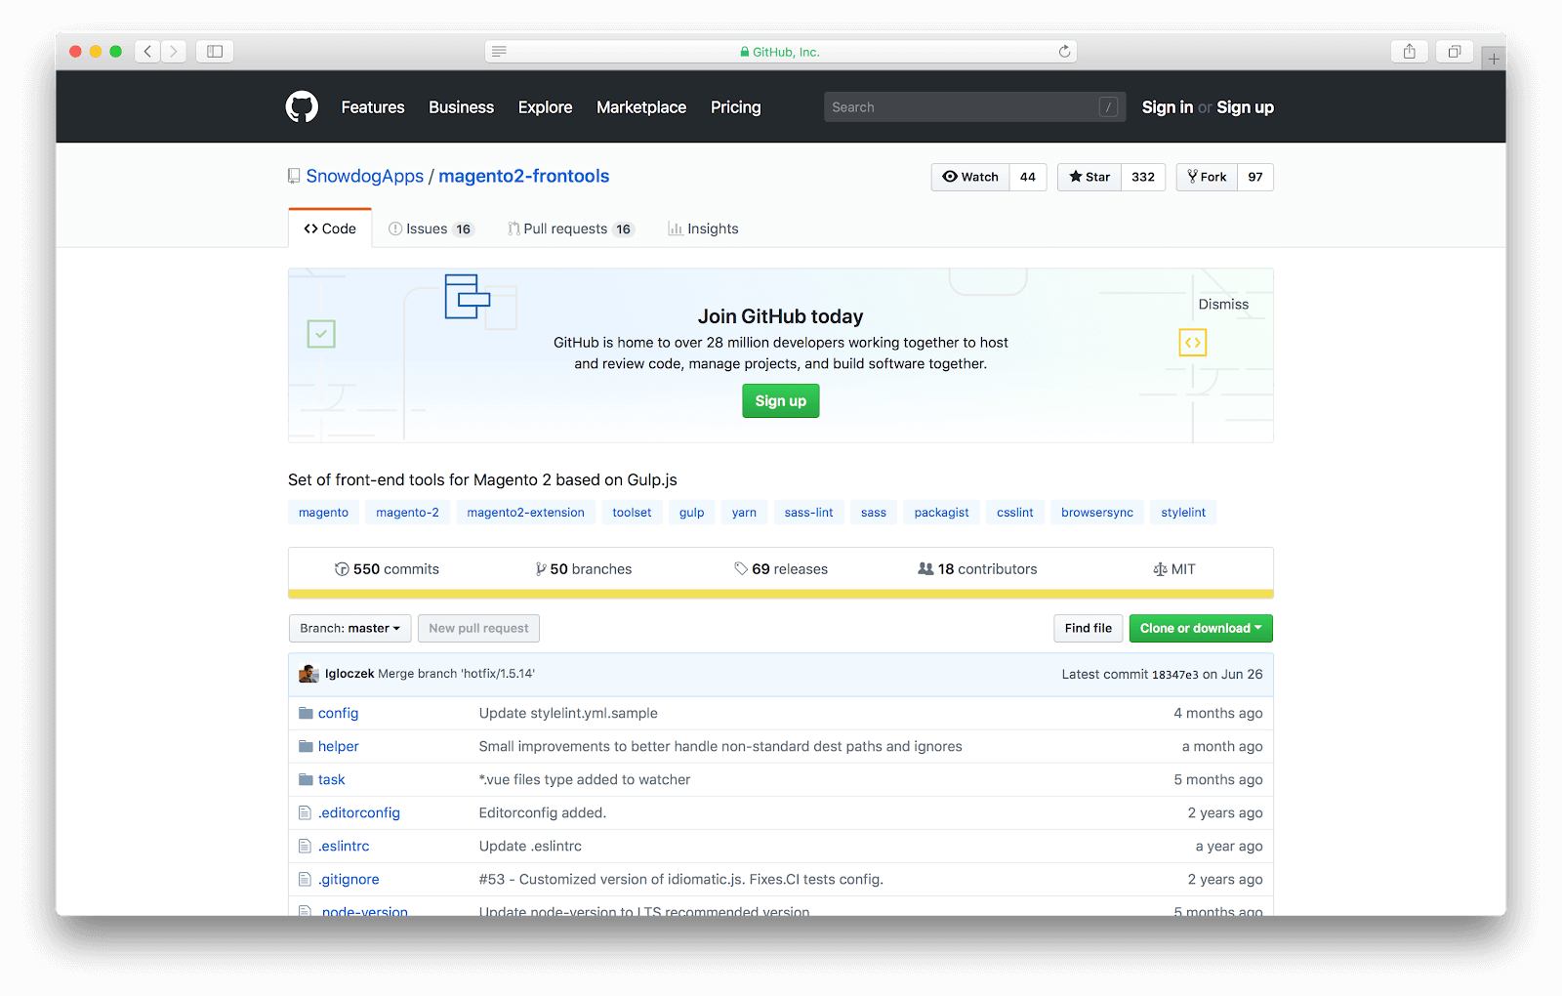Viewport: 1562px width, 996px height.
Task: Open Features in the top navigation
Action: [x=373, y=107]
